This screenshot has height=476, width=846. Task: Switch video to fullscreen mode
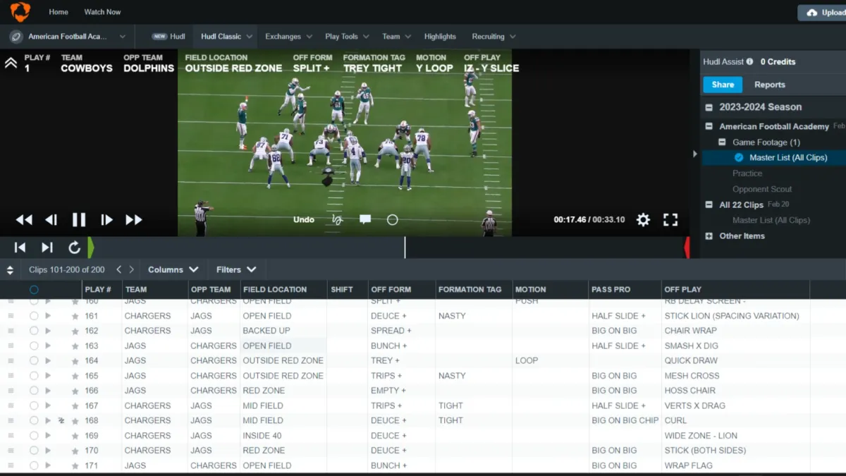click(x=670, y=220)
